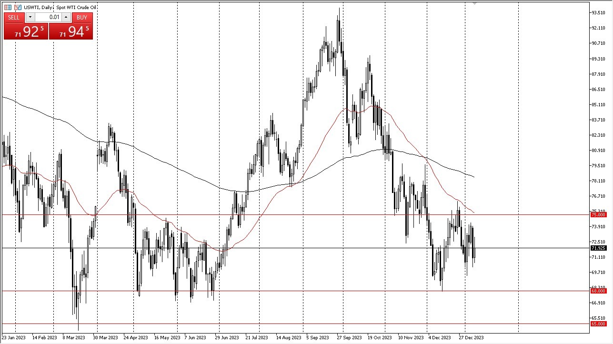Viewport: 613px width, 344px height.
Task: Click the BUY button
Action: click(82, 17)
